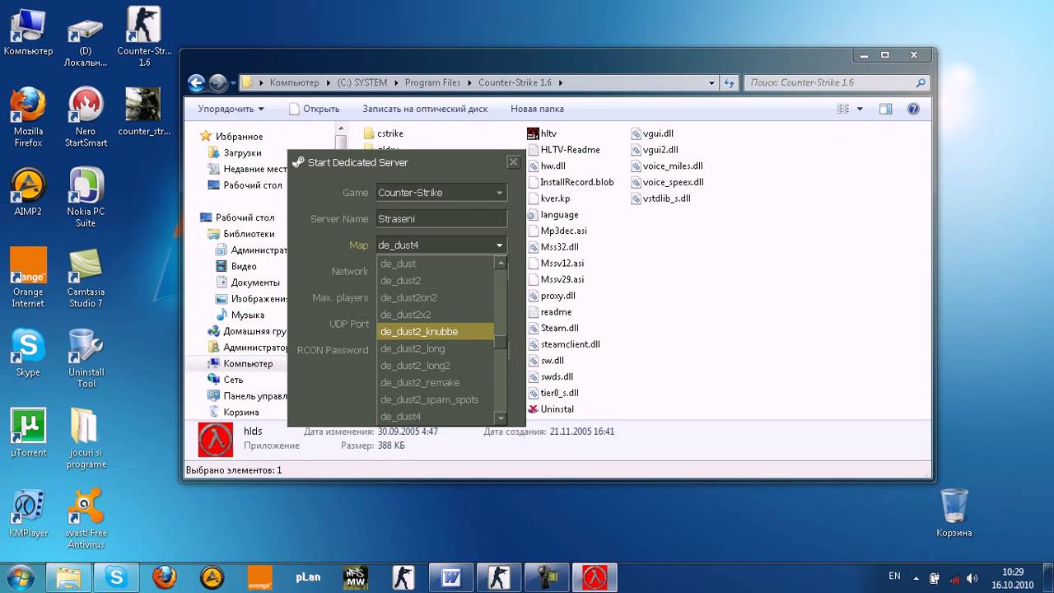This screenshot has width=1054, height=593.
Task: Click the Program Files breadcrumb segment
Action: 432,82
